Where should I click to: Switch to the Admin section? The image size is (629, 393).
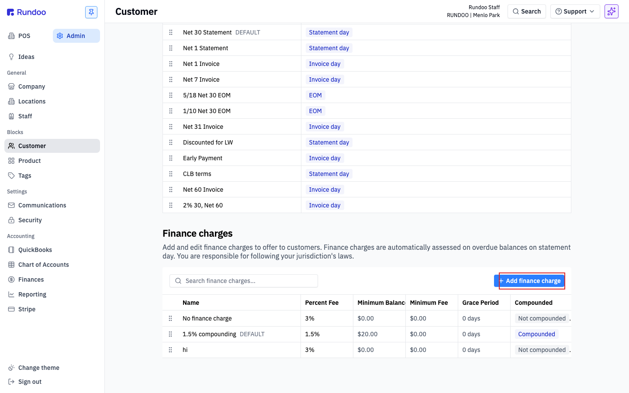pos(76,36)
